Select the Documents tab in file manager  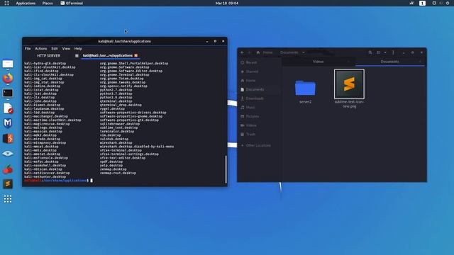pos(389,62)
